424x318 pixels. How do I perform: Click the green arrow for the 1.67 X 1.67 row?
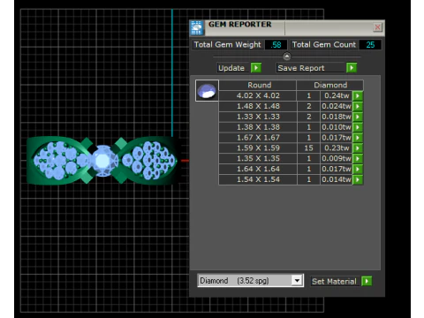(358, 138)
